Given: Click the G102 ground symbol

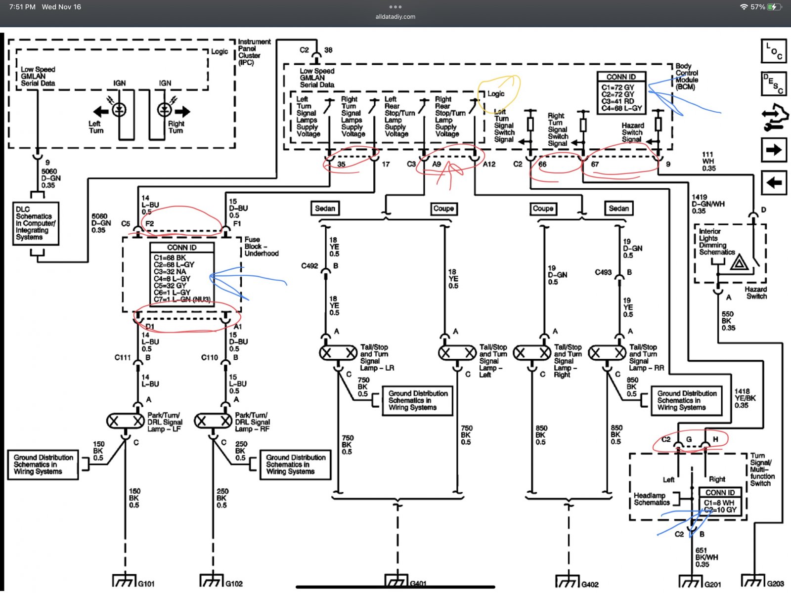Looking at the screenshot, I should [x=212, y=581].
